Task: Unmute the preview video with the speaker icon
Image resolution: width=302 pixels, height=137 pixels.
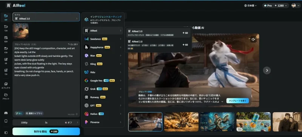Action: tap(253, 40)
